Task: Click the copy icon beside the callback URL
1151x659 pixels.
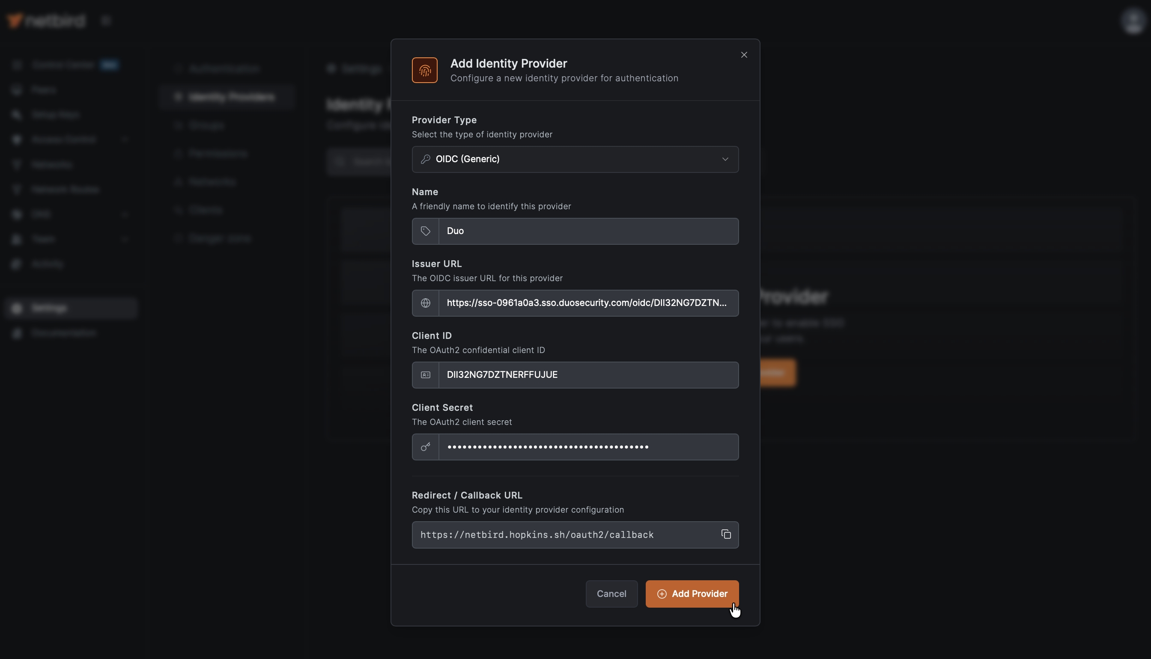Action: coord(726,534)
